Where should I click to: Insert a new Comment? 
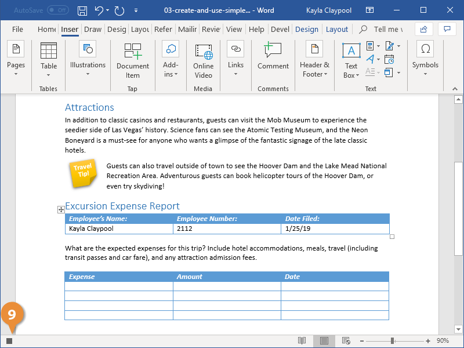tap(273, 57)
